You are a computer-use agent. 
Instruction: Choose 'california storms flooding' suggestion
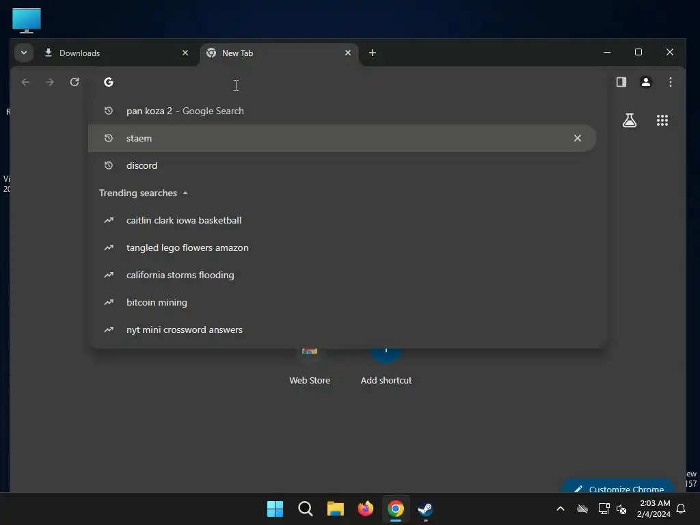click(342, 275)
